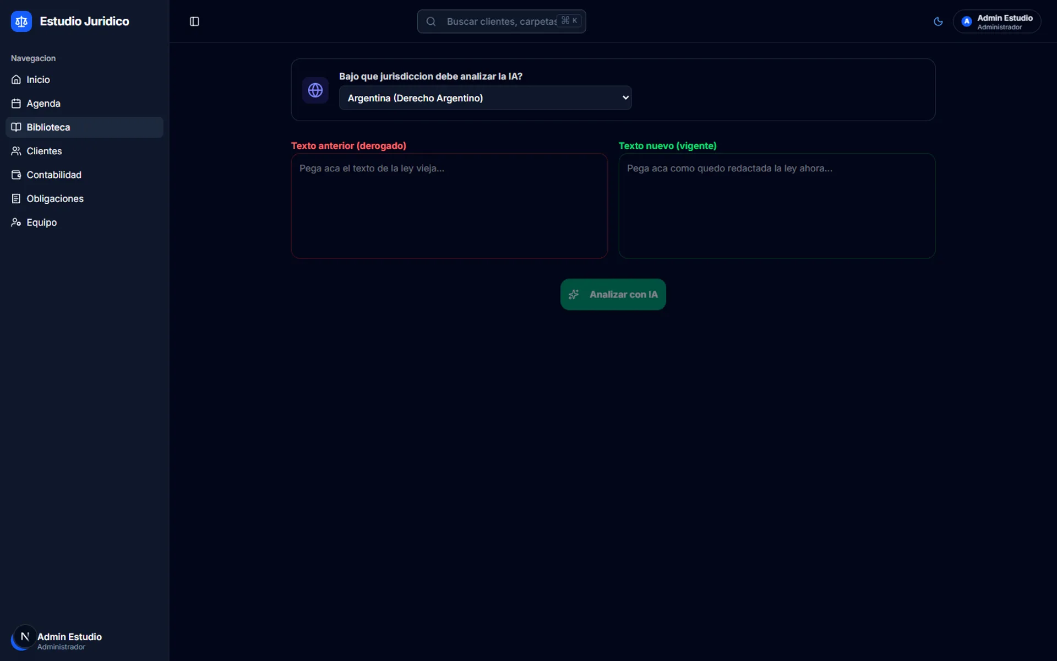The image size is (1057, 661).
Task: Navigate to Contabilidad
Action: (84, 175)
